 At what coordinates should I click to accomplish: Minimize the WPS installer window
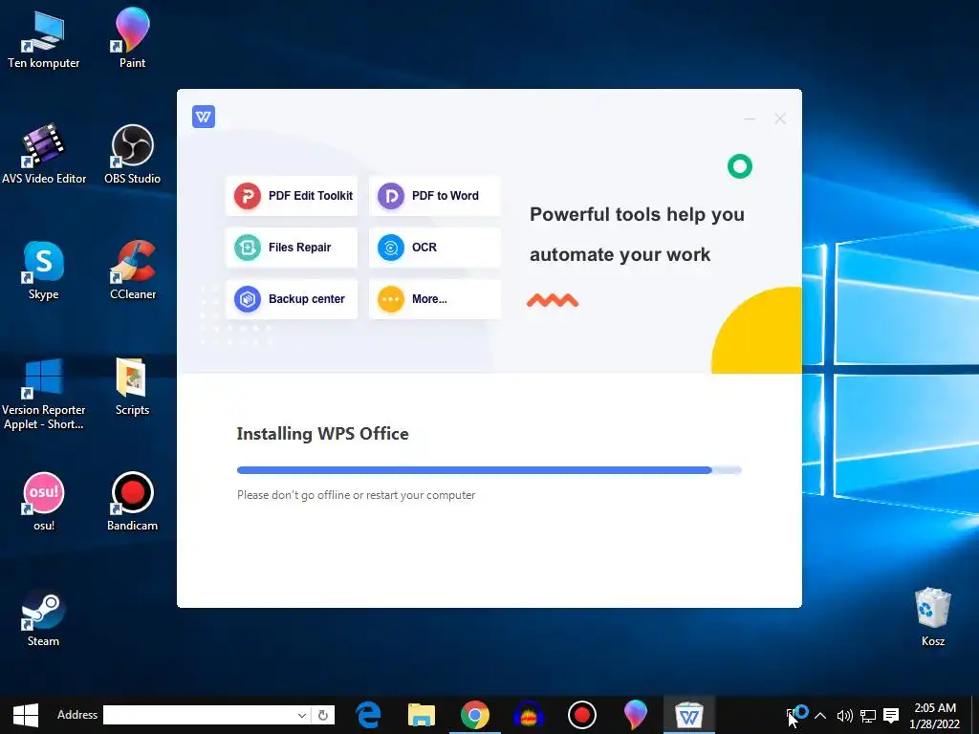(x=750, y=119)
